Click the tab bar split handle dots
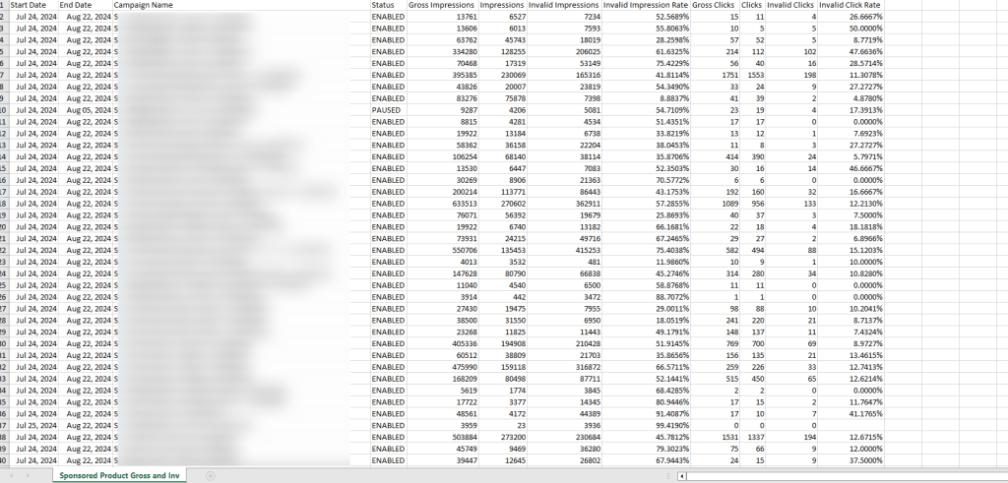This screenshot has width=1008, height=483. 668,476
